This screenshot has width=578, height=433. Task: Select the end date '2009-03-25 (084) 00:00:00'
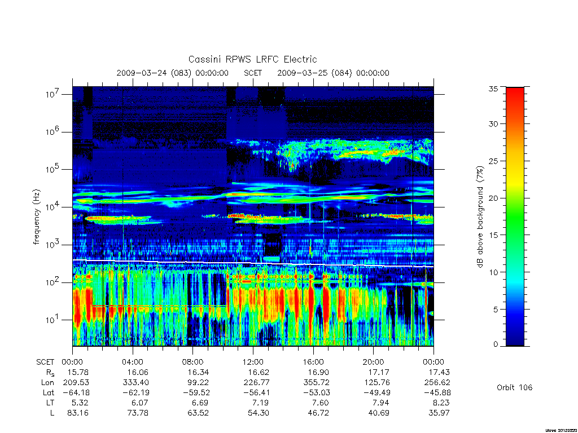[x=333, y=73]
